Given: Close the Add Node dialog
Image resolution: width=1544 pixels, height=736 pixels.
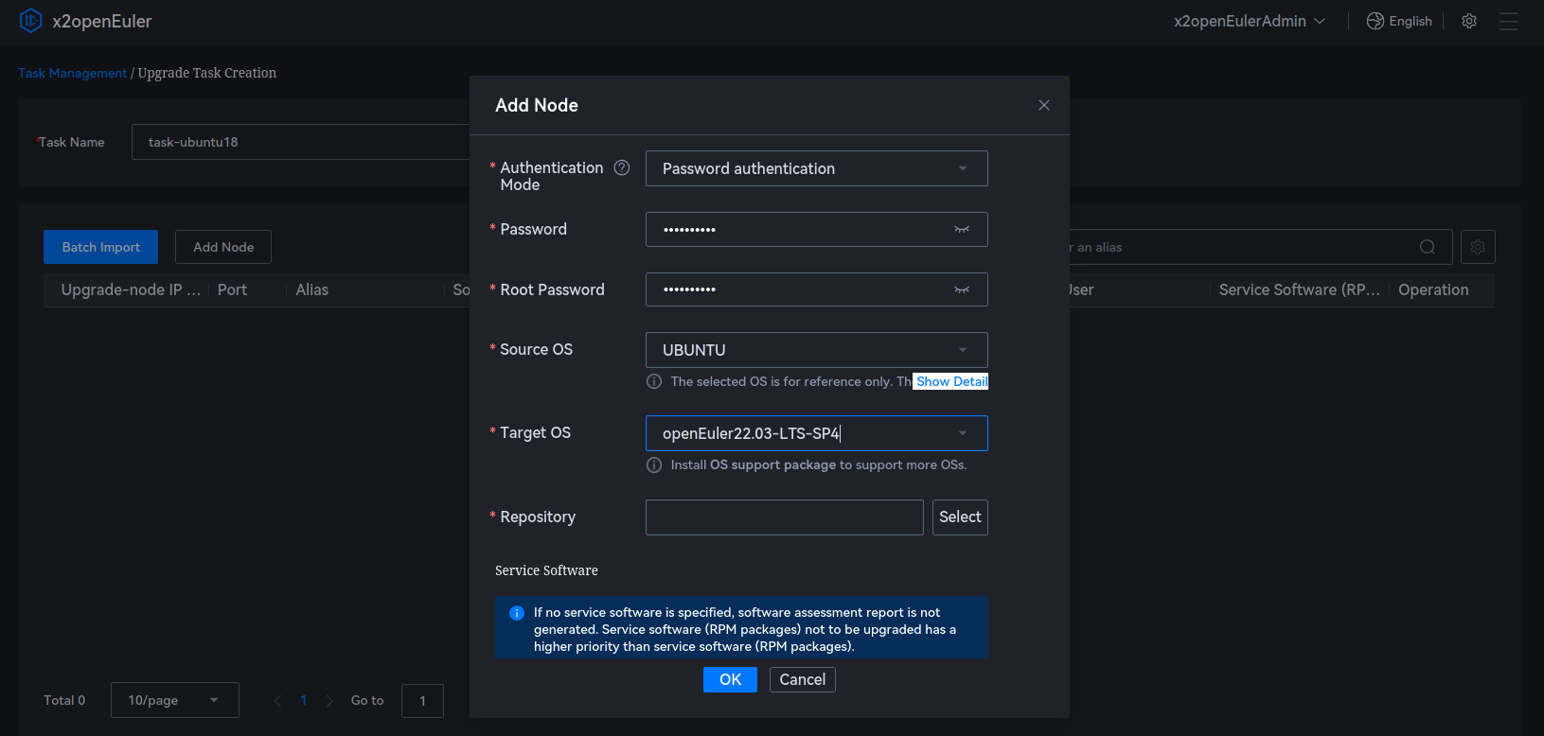Looking at the screenshot, I should pos(1044,105).
